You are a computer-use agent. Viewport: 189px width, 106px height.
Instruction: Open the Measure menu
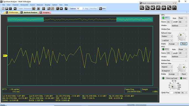[40, 5]
